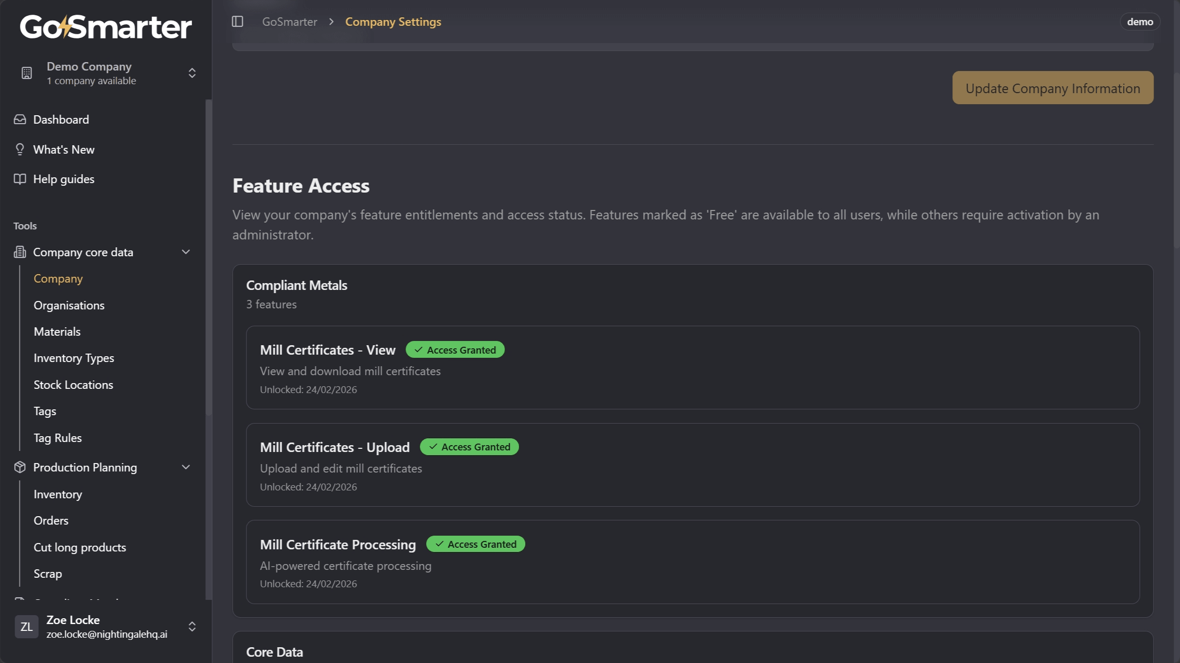Open Help guides
This screenshot has width=1180, height=663.
pos(64,179)
